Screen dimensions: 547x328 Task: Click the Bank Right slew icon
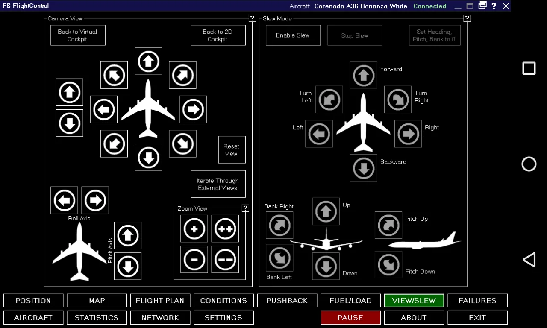point(279,225)
